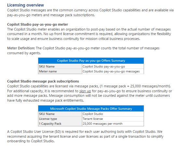The width and height of the screenshot is (182, 152).
Task: Open the 'sign up' hyperlink
Action: click(85, 91)
